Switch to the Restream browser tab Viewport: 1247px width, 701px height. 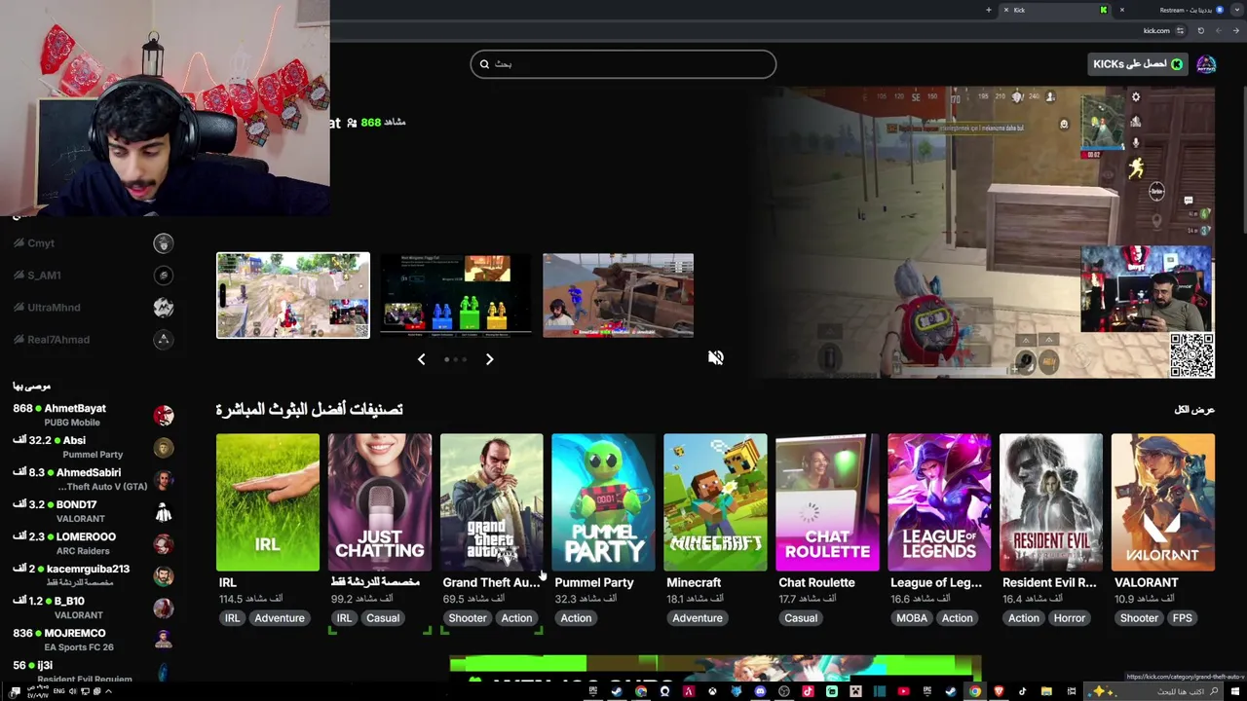click(x=1172, y=10)
